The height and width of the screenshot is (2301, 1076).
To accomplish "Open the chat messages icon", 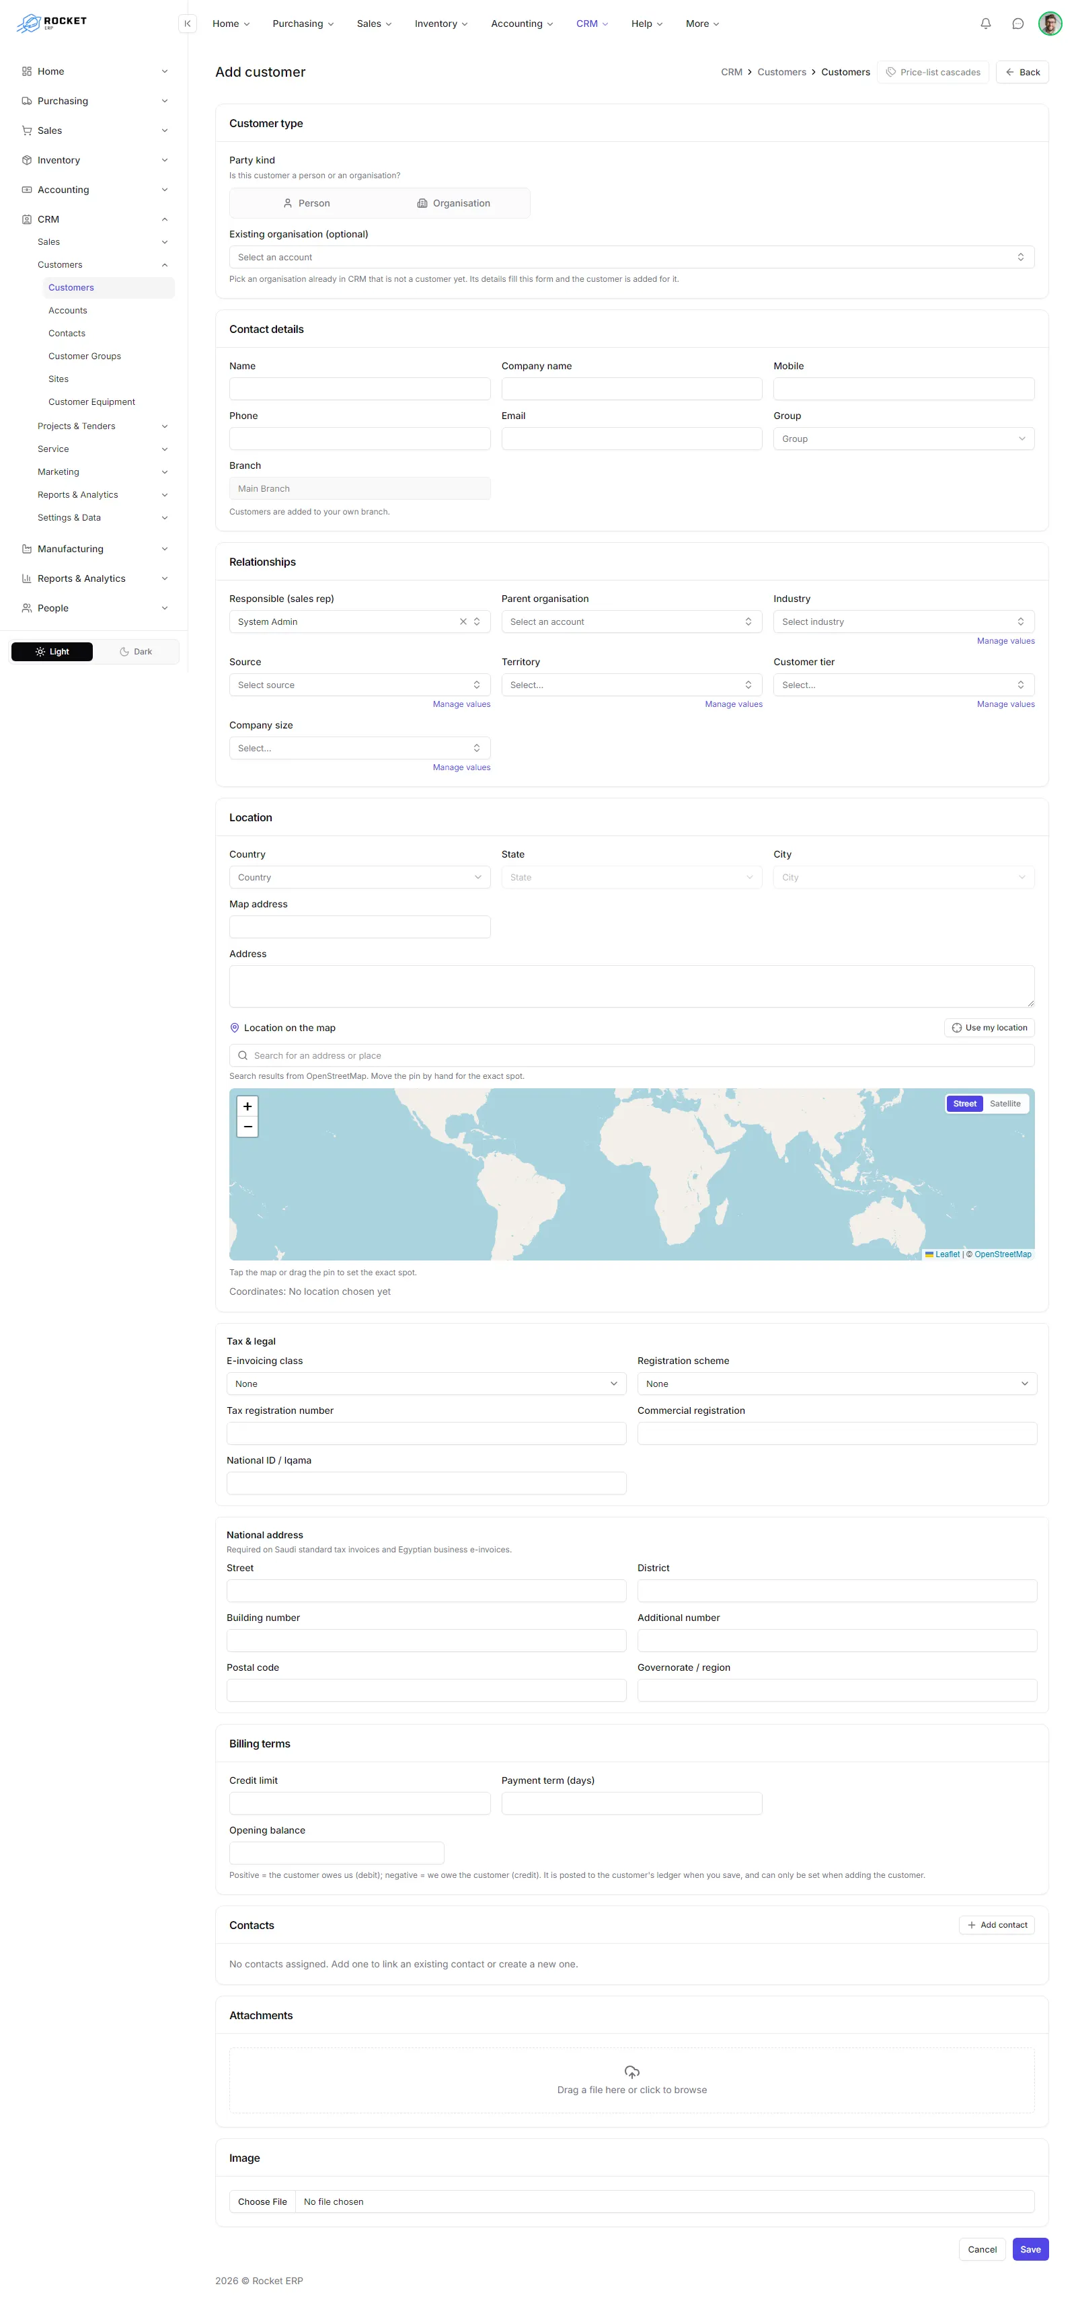I will coord(1017,24).
